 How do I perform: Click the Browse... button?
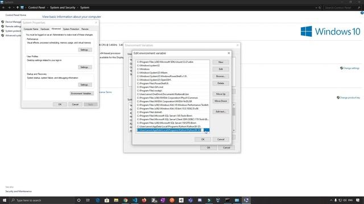(221, 76)
